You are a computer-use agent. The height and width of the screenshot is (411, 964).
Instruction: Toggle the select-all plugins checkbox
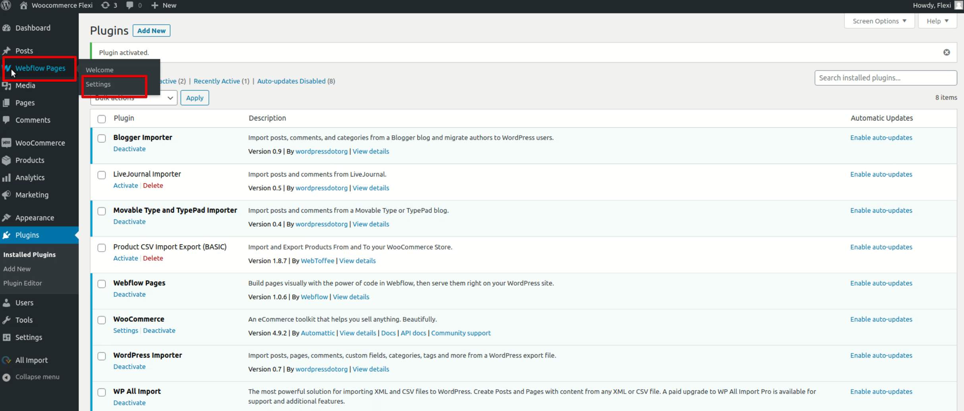[102, 119]
